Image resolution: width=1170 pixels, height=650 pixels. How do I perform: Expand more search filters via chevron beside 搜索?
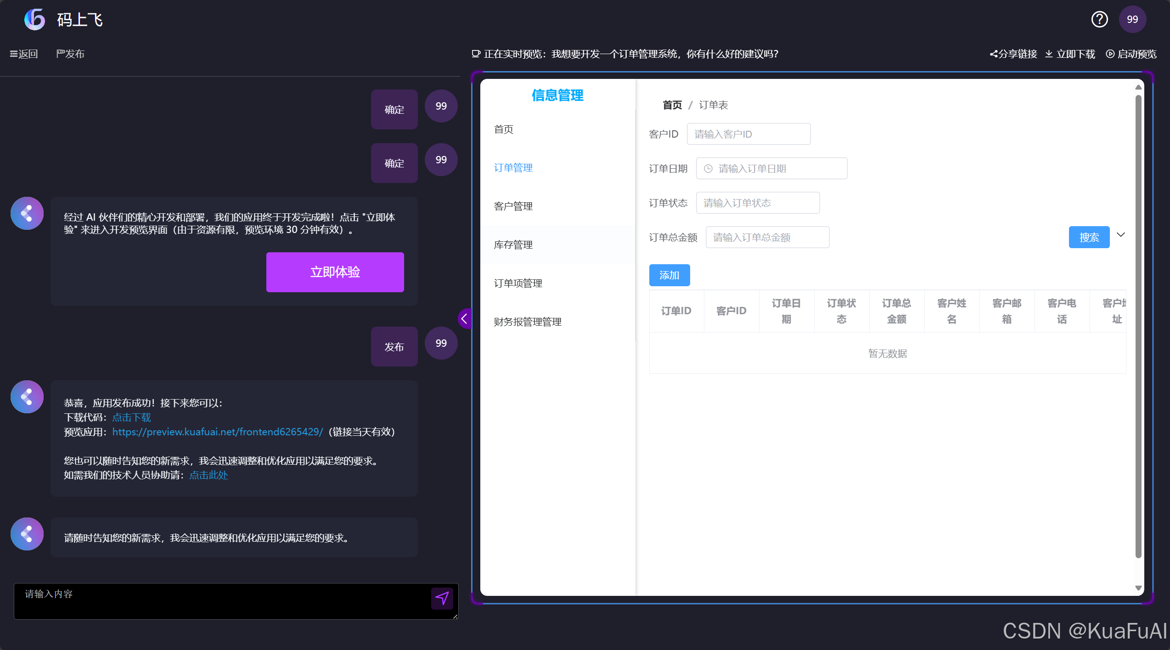(x=1121, y=234)
